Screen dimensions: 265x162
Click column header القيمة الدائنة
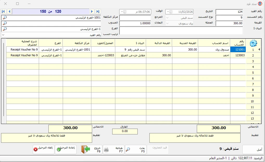pos(159,43)
